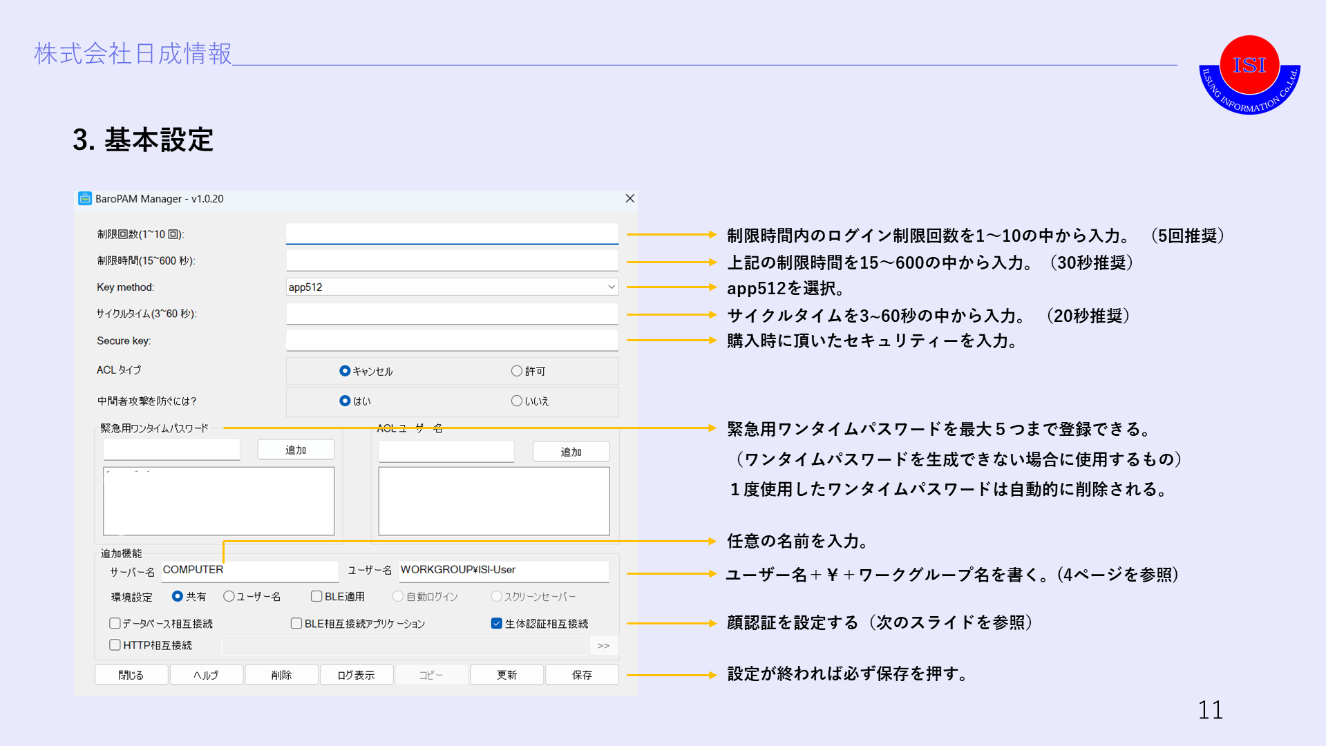Close the BaroPAM Manager window
This screenshot has height=746, width=1326.
click(x=629, y=199)
